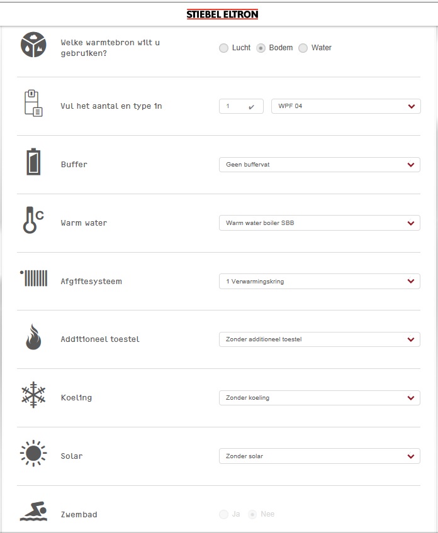This screenshot has height=533, width=438.
Task: Open the WPF 04 type dropdown
Action: point(345,106)
